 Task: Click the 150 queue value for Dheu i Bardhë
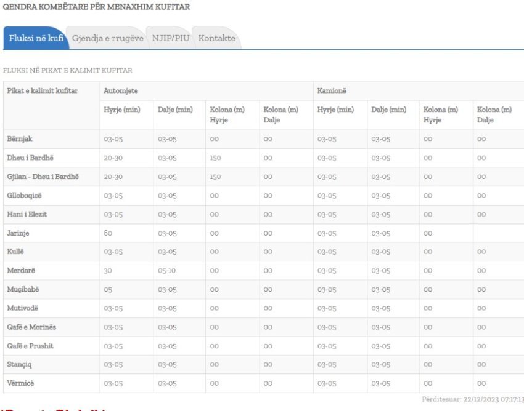pyautogui.click(x=215, y=158)
